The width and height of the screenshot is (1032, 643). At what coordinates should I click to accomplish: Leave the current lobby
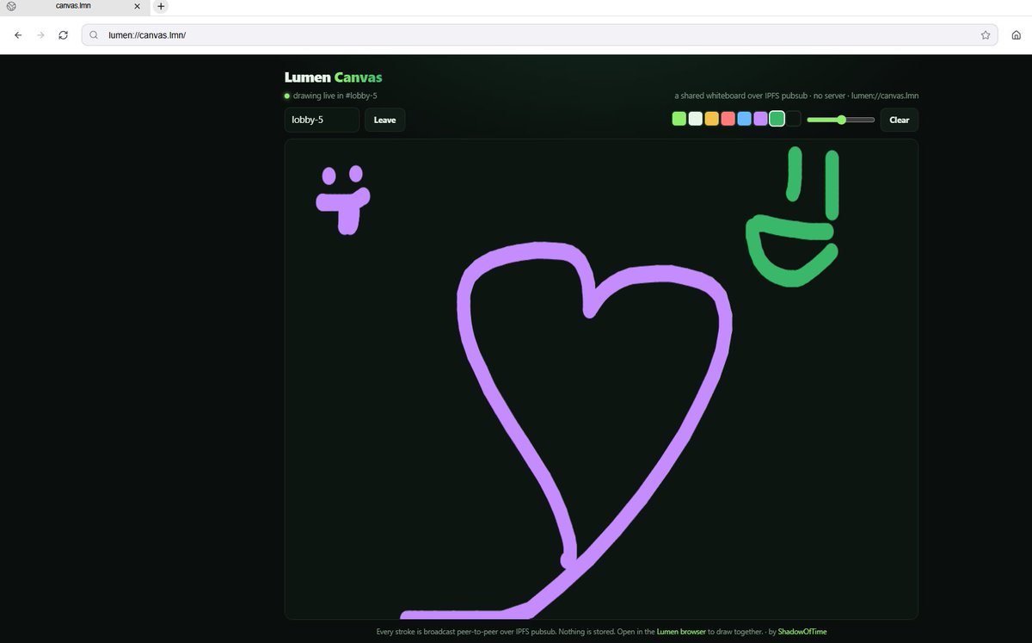tap(384, 120)
